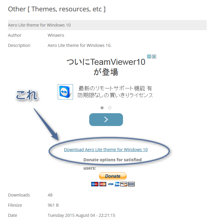Click the heading Other [ Themes, resources, etc ]
The image size is (211, 221).
(x=57, y=9)
